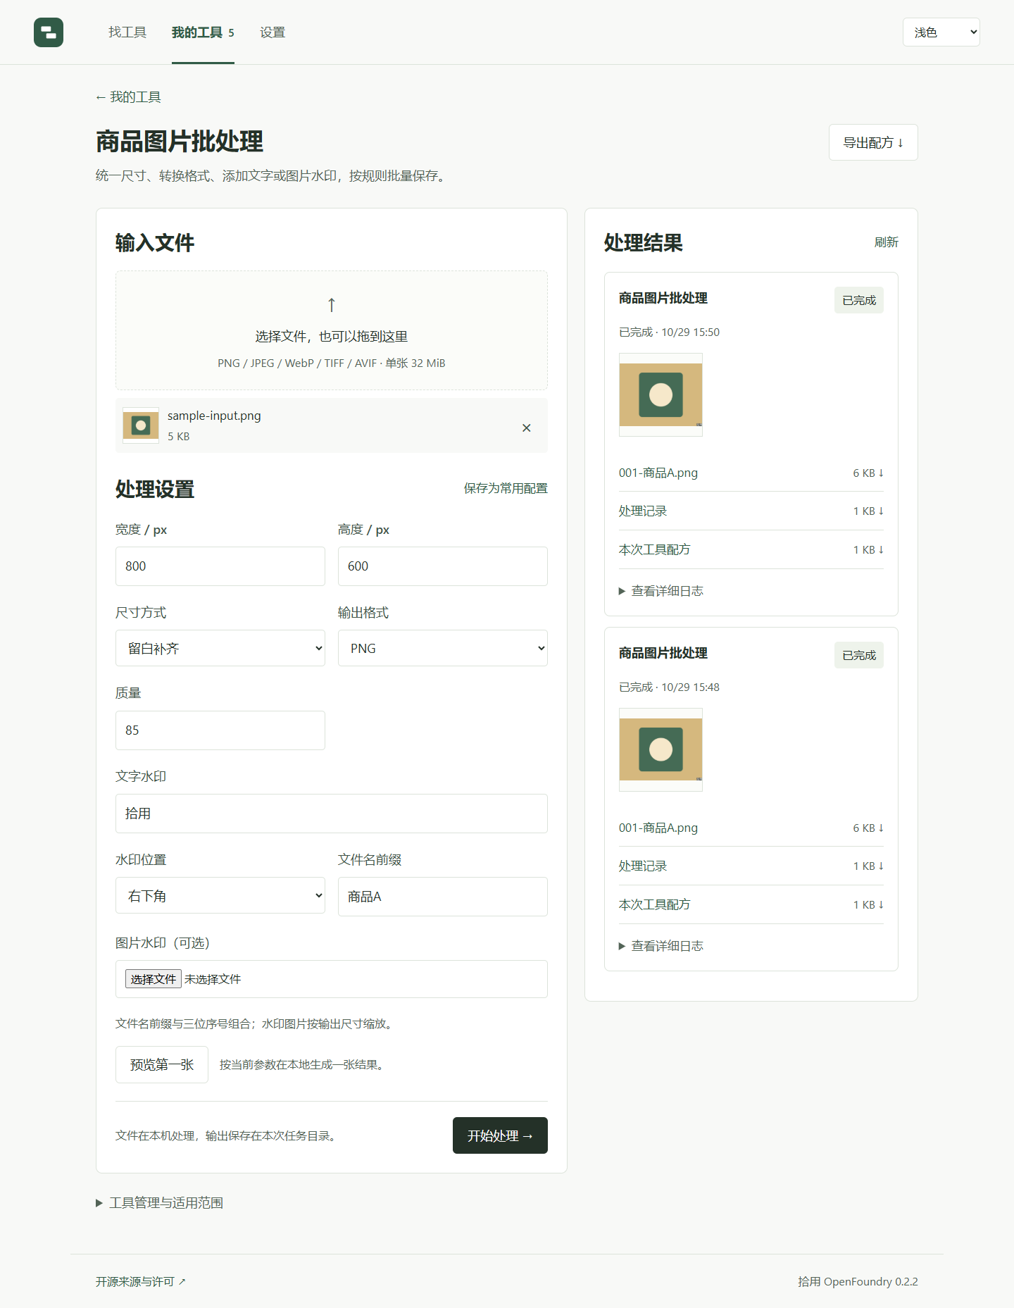Viewport: 1014px width, 1308px height.
Task: Download 本次工具配方 in the 15:48 result
Action: (751, 904)
